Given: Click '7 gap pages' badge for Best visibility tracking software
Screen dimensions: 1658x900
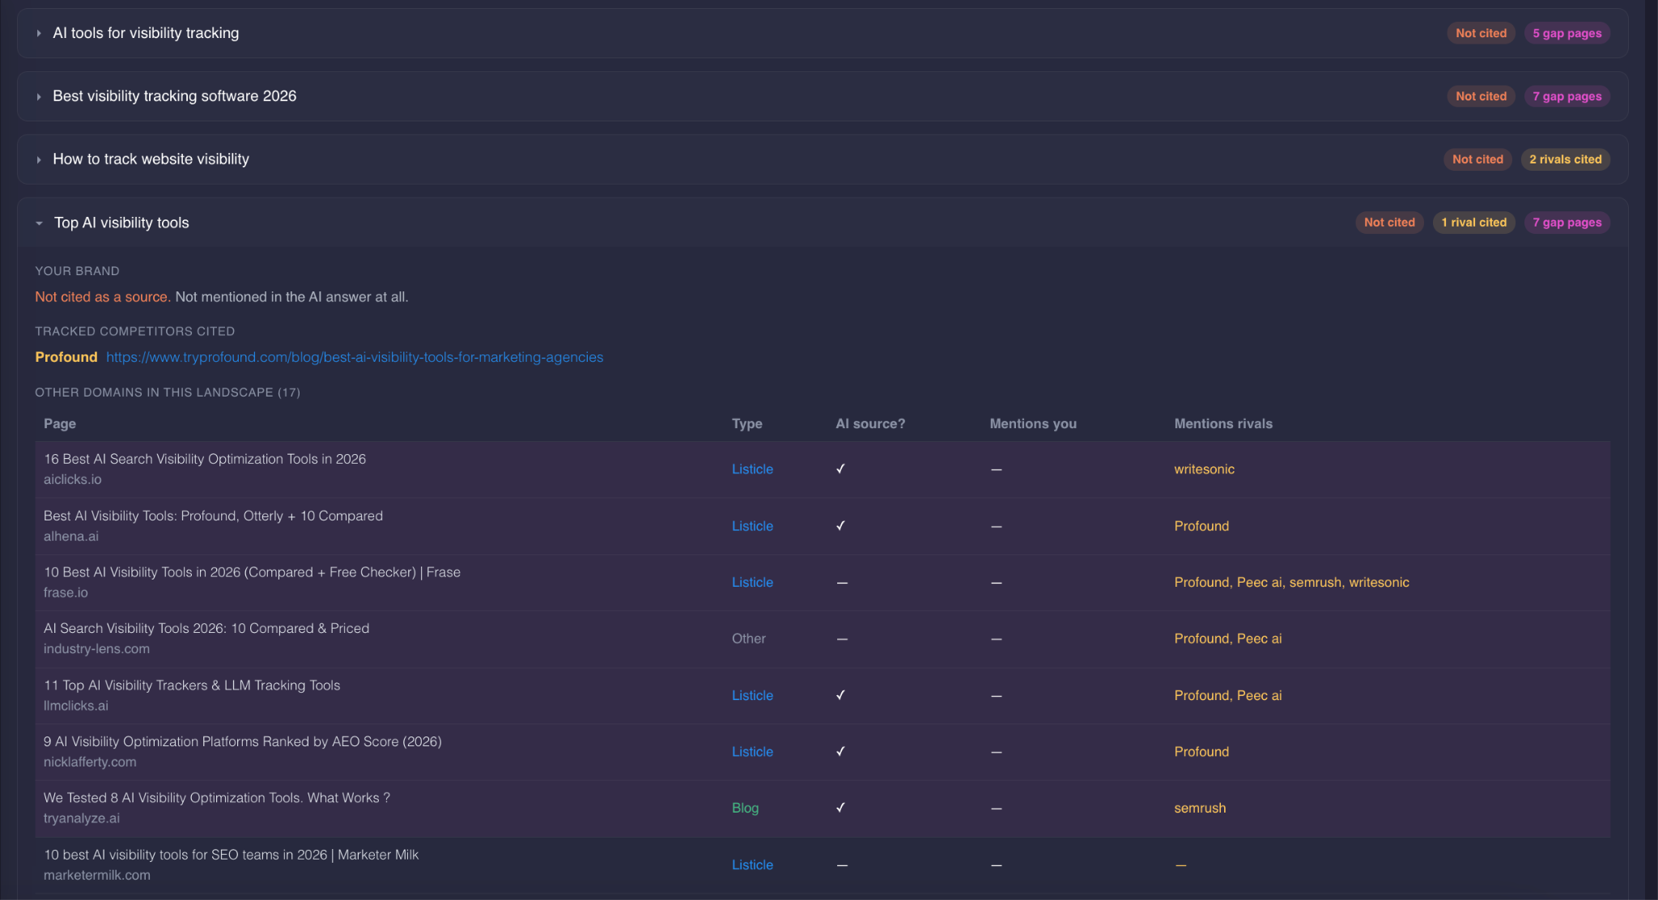Looking at the screenshot, I should 1567,96.
